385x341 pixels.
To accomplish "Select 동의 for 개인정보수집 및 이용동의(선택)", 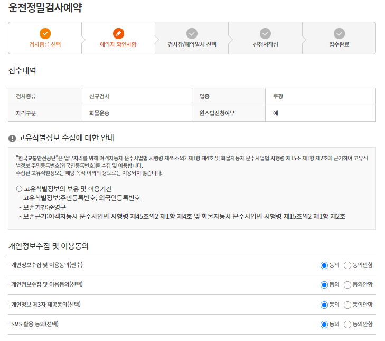I will tap(324, 285).
